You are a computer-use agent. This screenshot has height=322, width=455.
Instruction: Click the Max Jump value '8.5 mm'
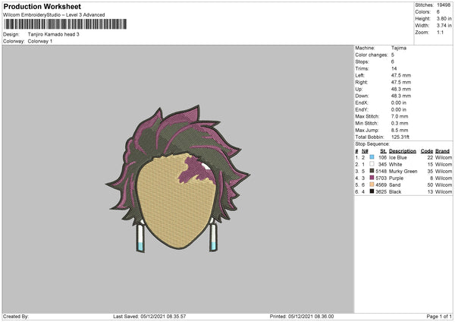tap(400, 130)
